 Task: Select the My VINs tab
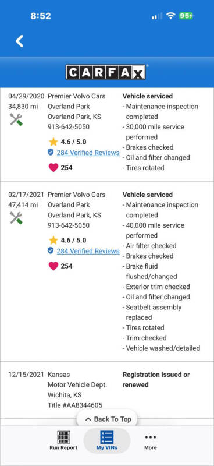(107, 440)
